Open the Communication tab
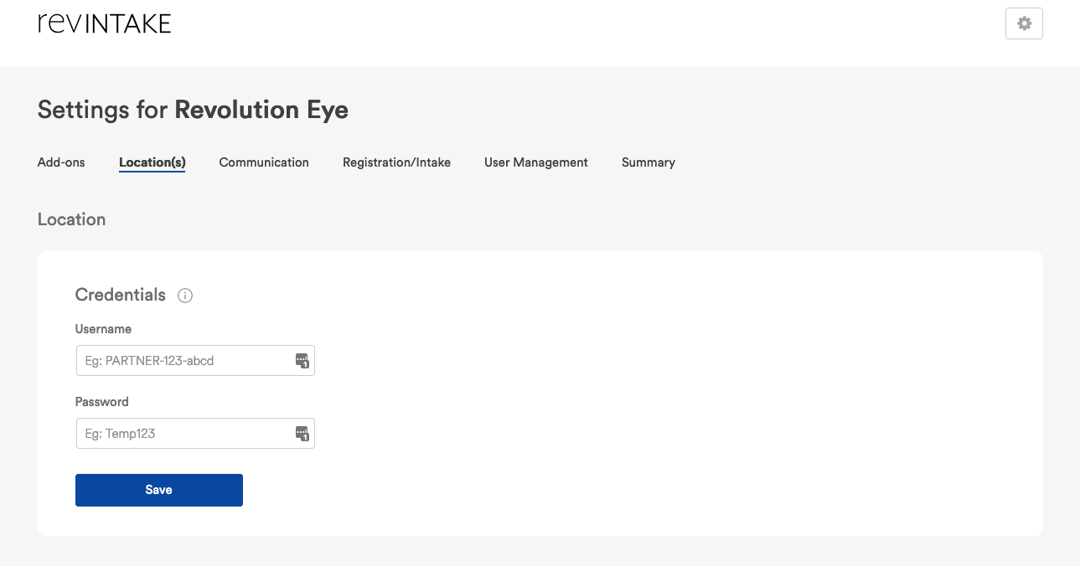This screenshot has width=1080, height=566. (264, 162)
